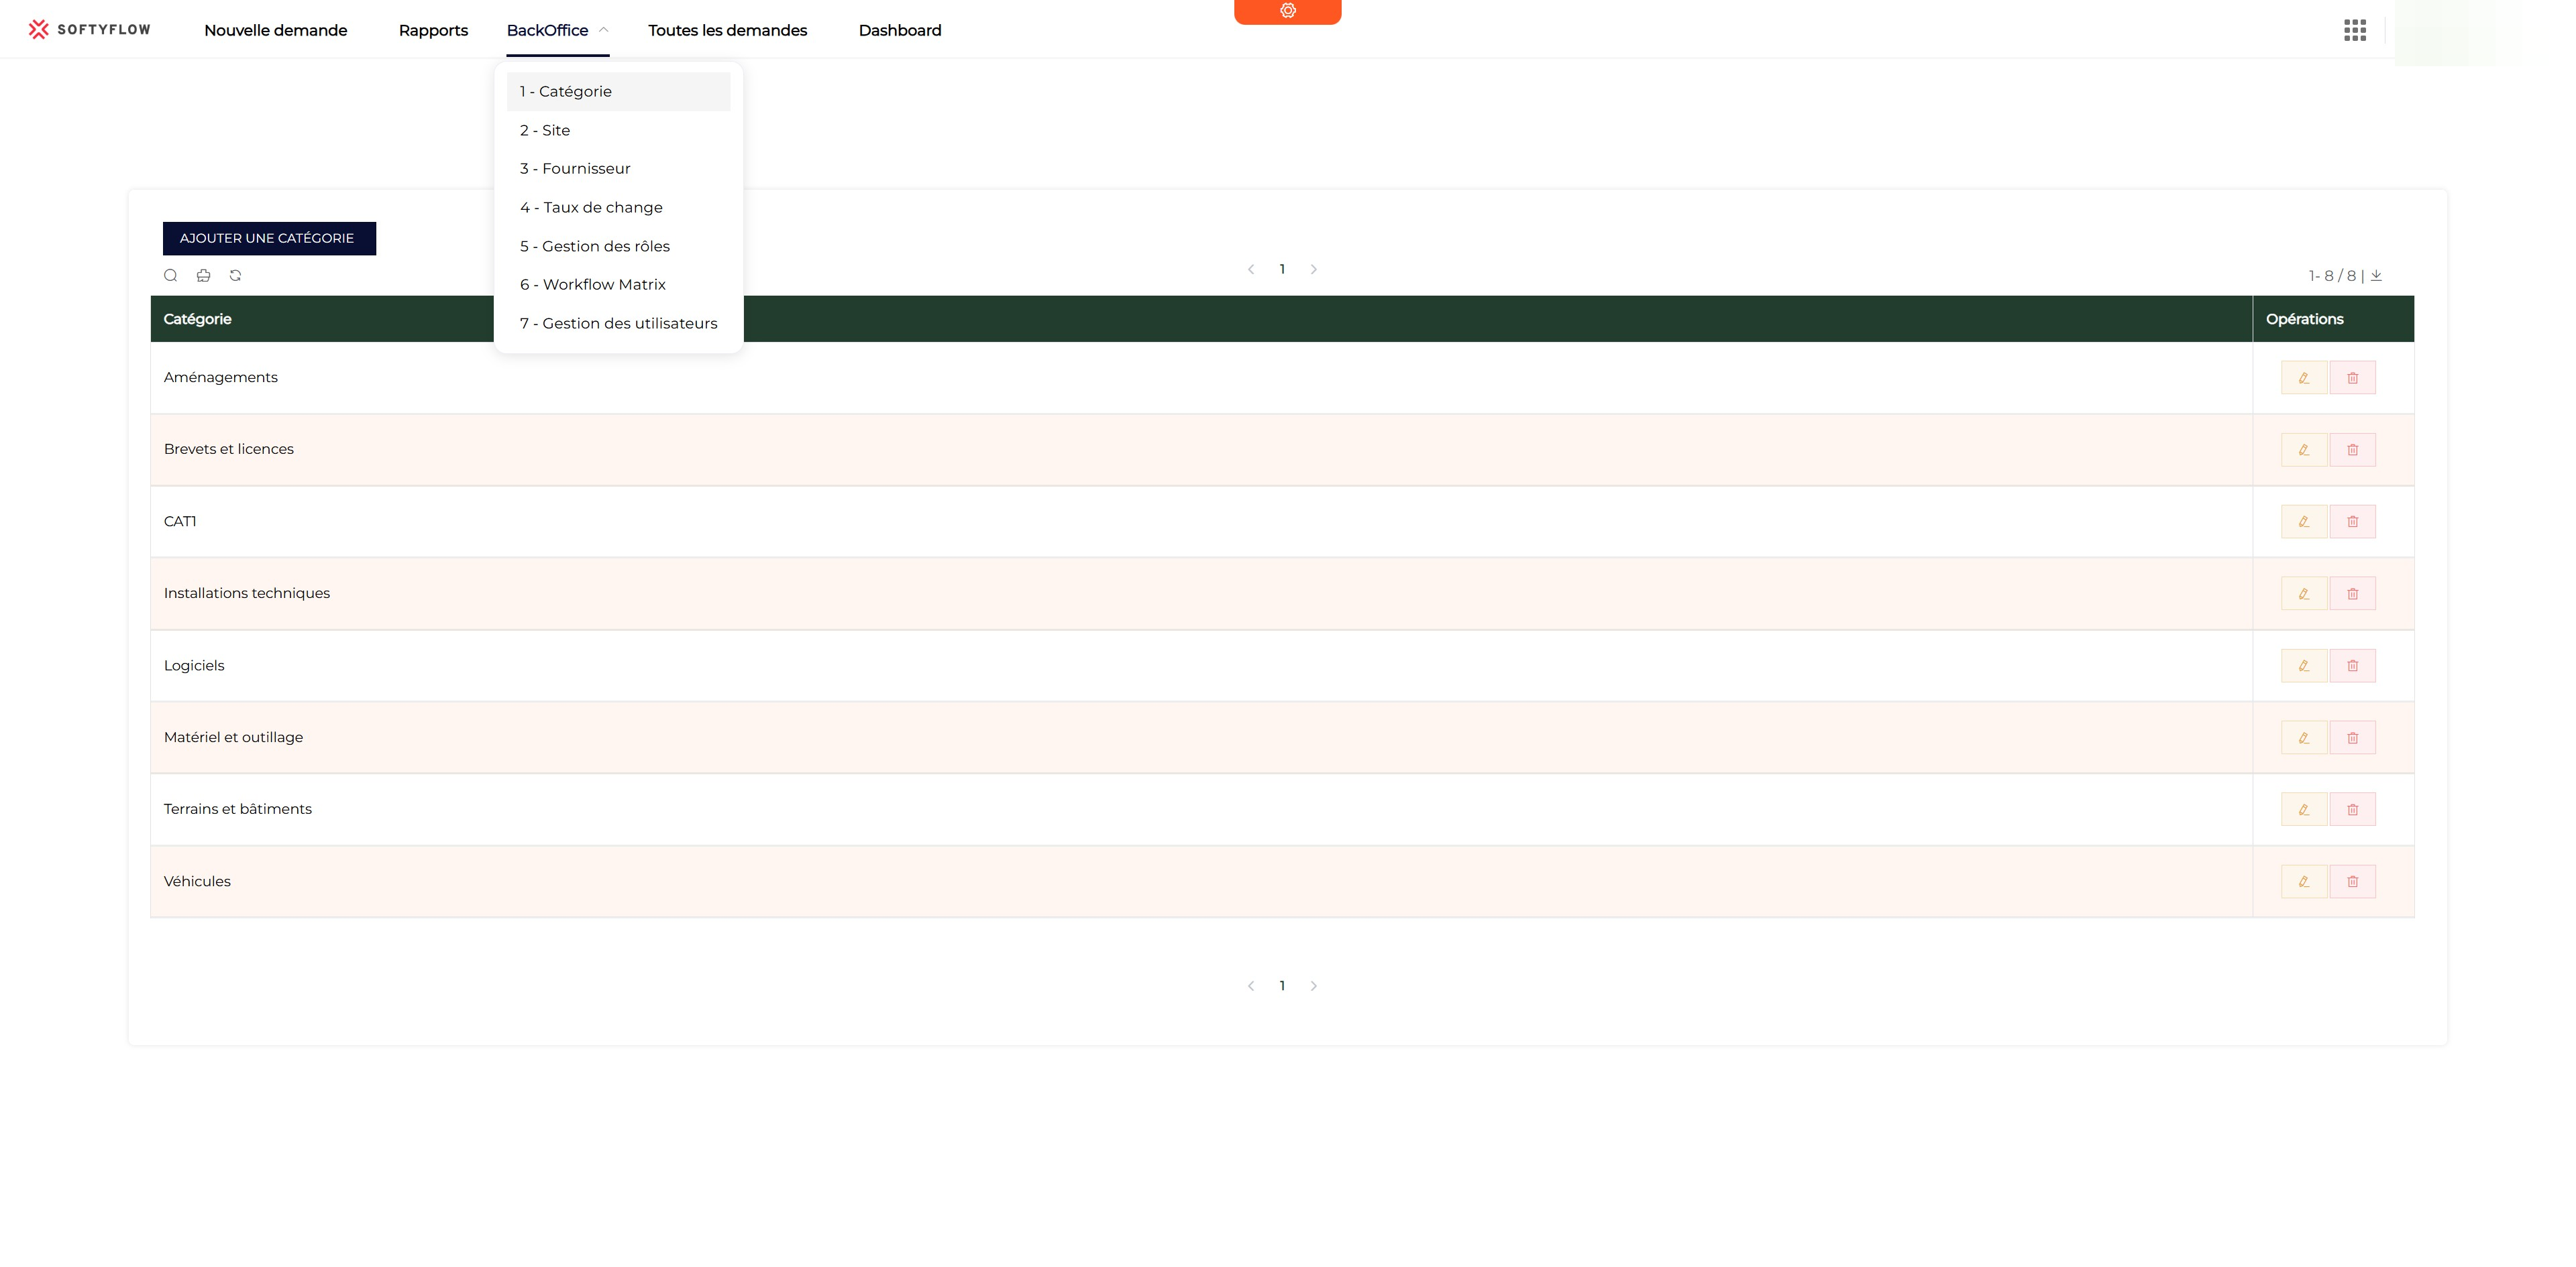Click the Ajouter une catégorie button

269,239
